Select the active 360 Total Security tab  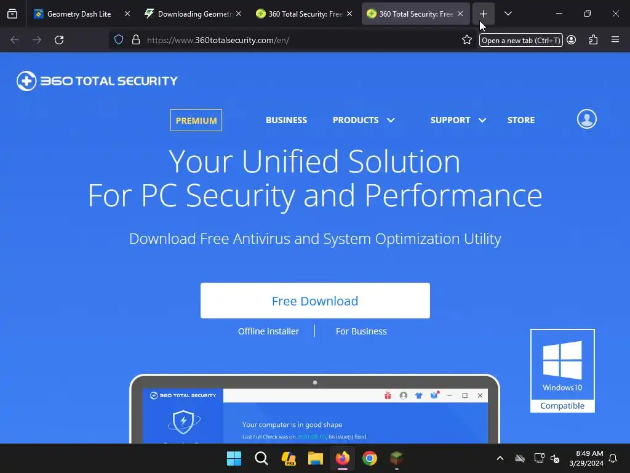[x=415, y=14]
